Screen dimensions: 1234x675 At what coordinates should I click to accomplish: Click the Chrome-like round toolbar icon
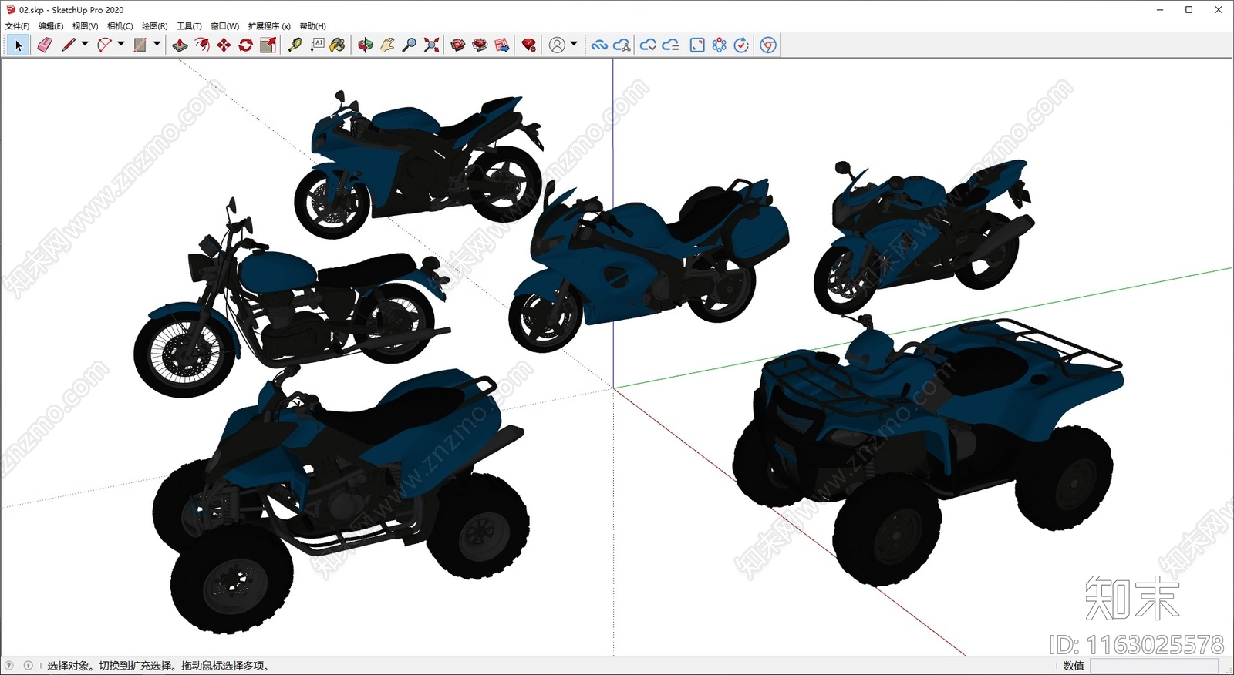click(x=768, y=45)
